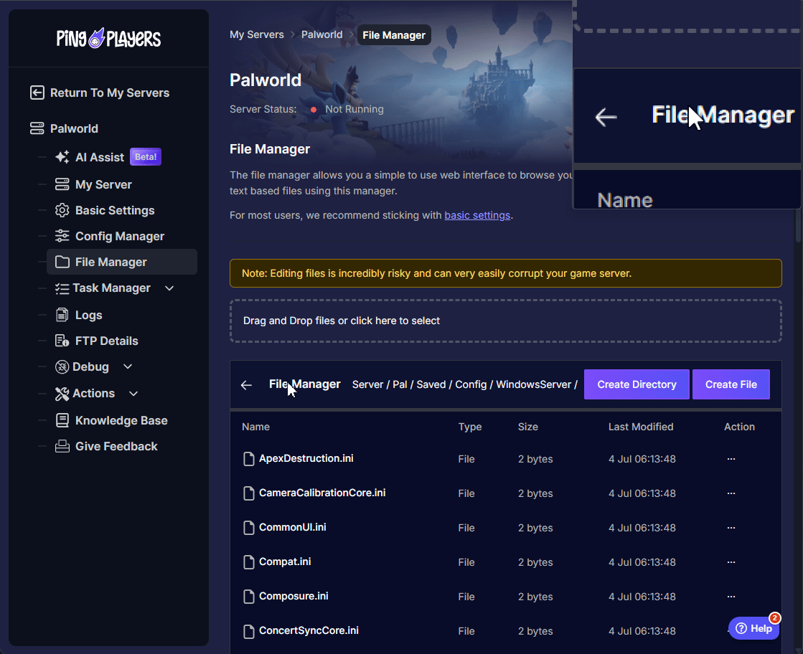Click the Beta! badge next to AI Assist
Image resolution: width=803 pixels, height=654 pixels.
[146, 156]
